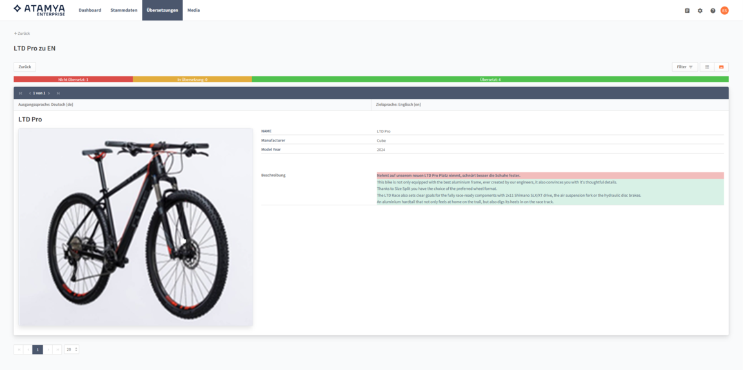Open the clipboard tasks icon in header
The width and height of the screenshot is (743, 370).
pos(687,10)
